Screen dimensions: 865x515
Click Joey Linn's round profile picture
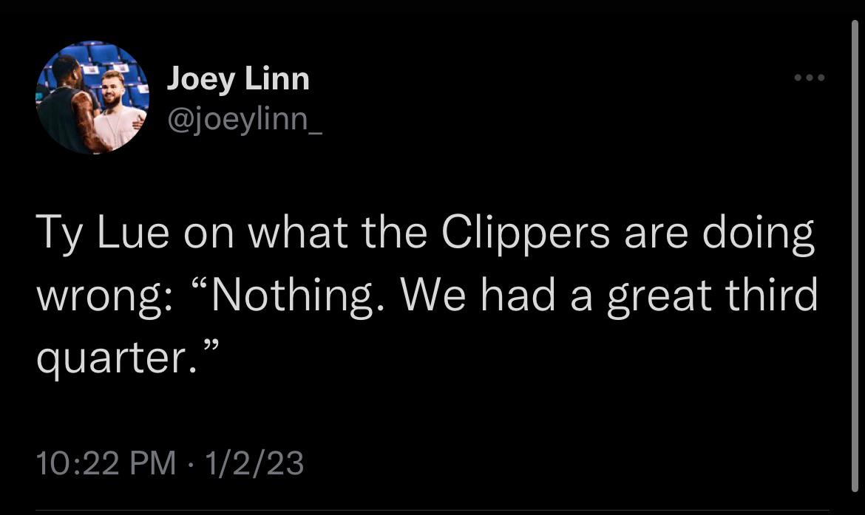click(92, 97)
